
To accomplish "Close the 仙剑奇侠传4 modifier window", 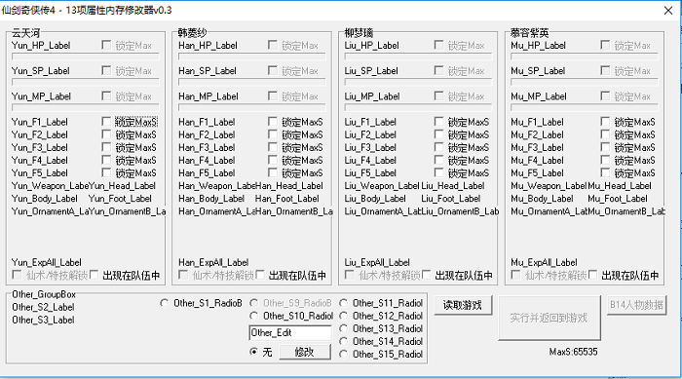I will pos(668,11).
